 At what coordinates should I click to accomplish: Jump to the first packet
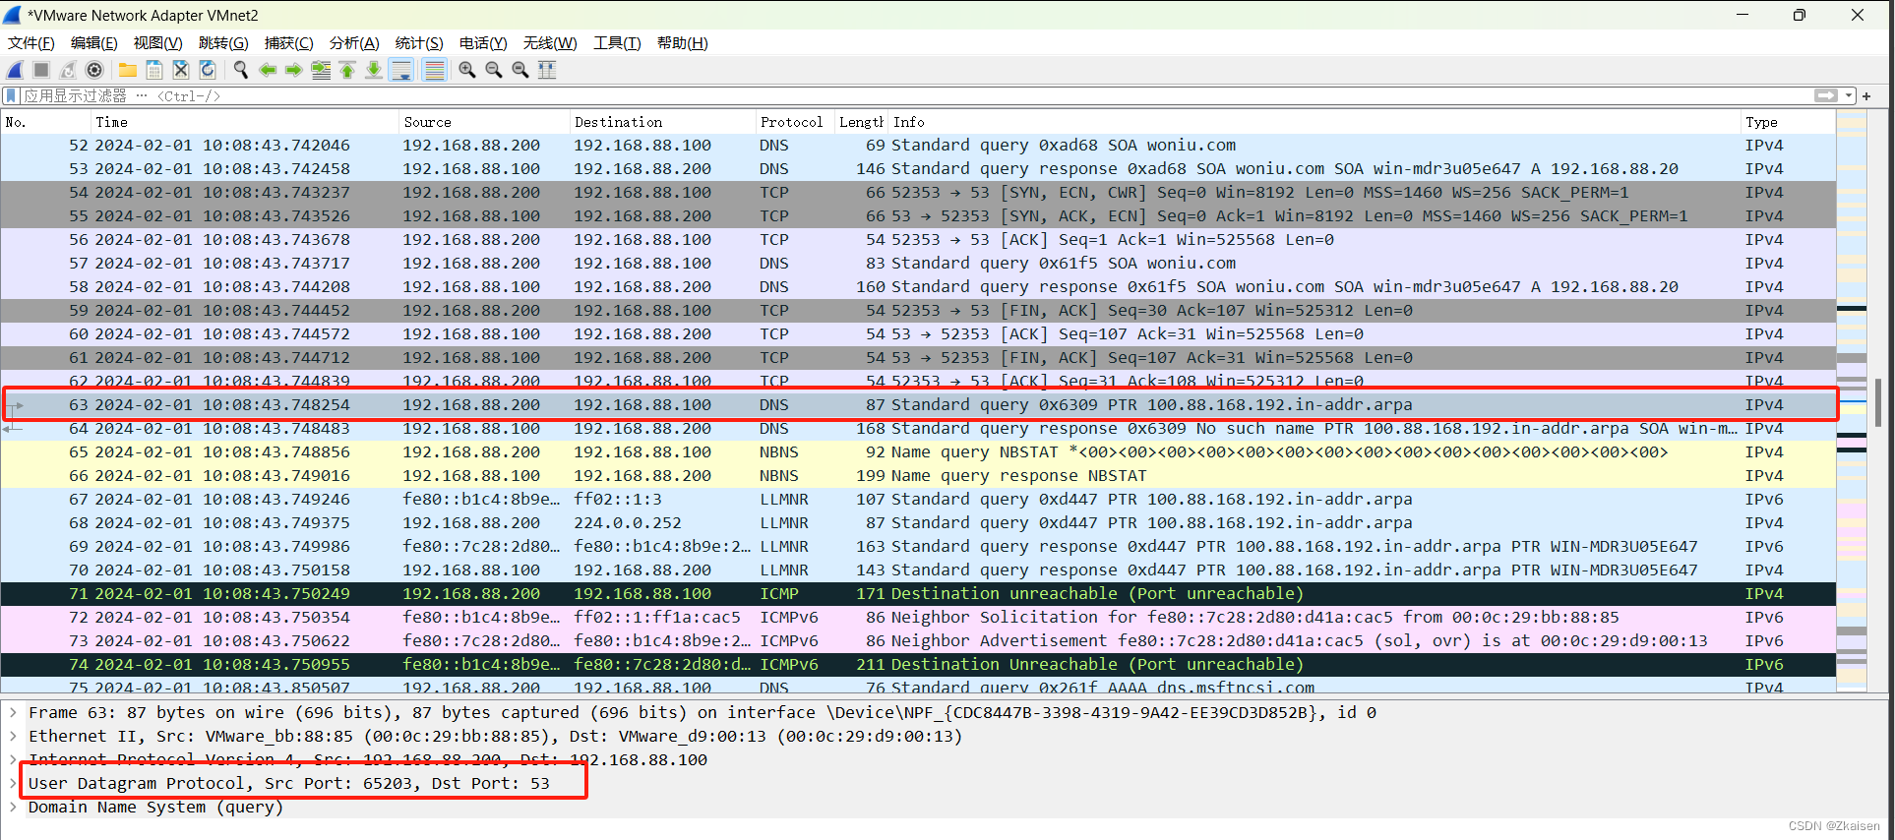click(x=347, y=70)
